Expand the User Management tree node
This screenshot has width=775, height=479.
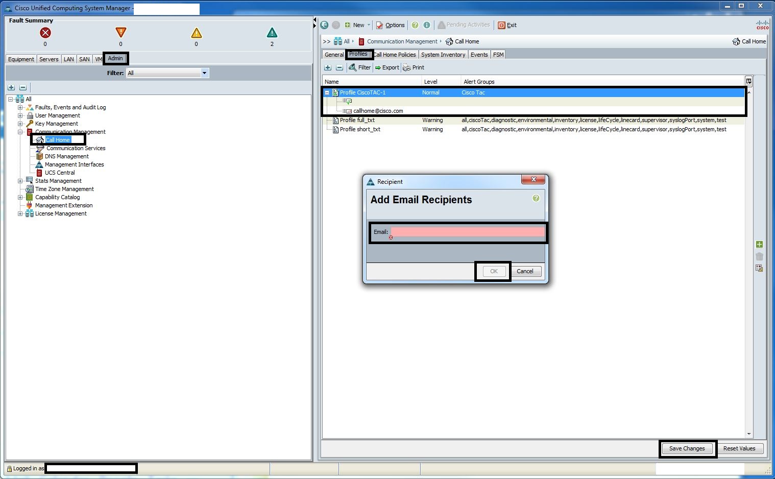20,115
